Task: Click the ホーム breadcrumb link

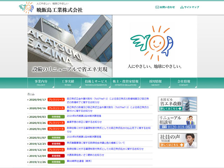Action: click(31, 94)
